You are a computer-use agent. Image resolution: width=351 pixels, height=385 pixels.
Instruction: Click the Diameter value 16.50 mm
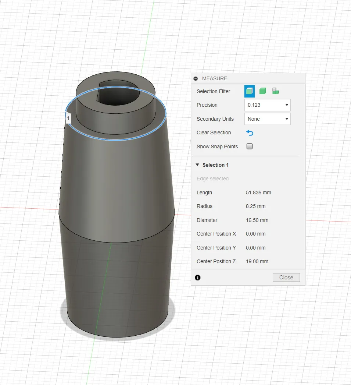click(257, 220)
